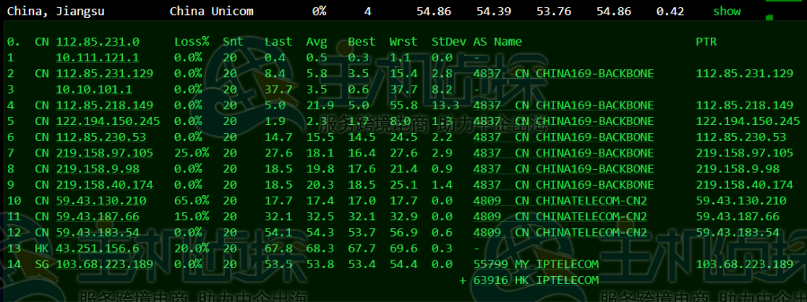Open the 112.85.231.129 hop link
The height and width of the screenshot is (302, 807).
[105, 74]
